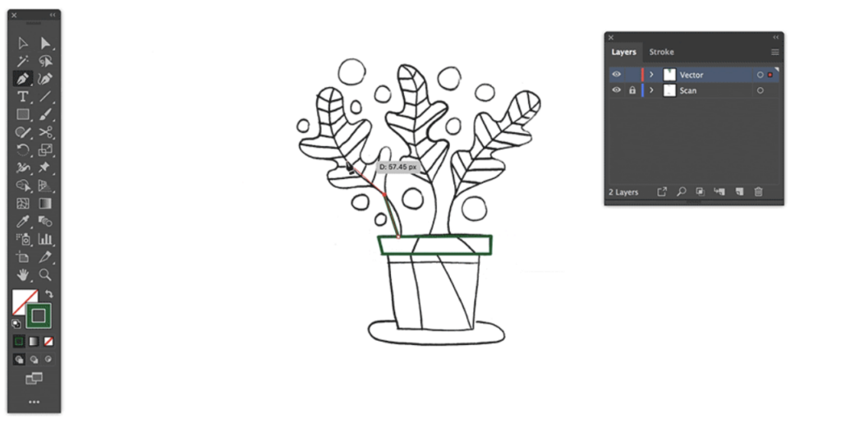Expand the Scan layer sublayers
The image size is (841, 428).
click(651, 90)
